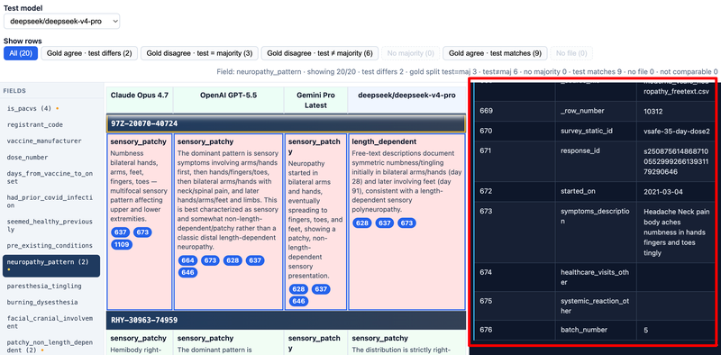
Task: Click citation chip 637 in Claude cell
Action: point(120,232)
